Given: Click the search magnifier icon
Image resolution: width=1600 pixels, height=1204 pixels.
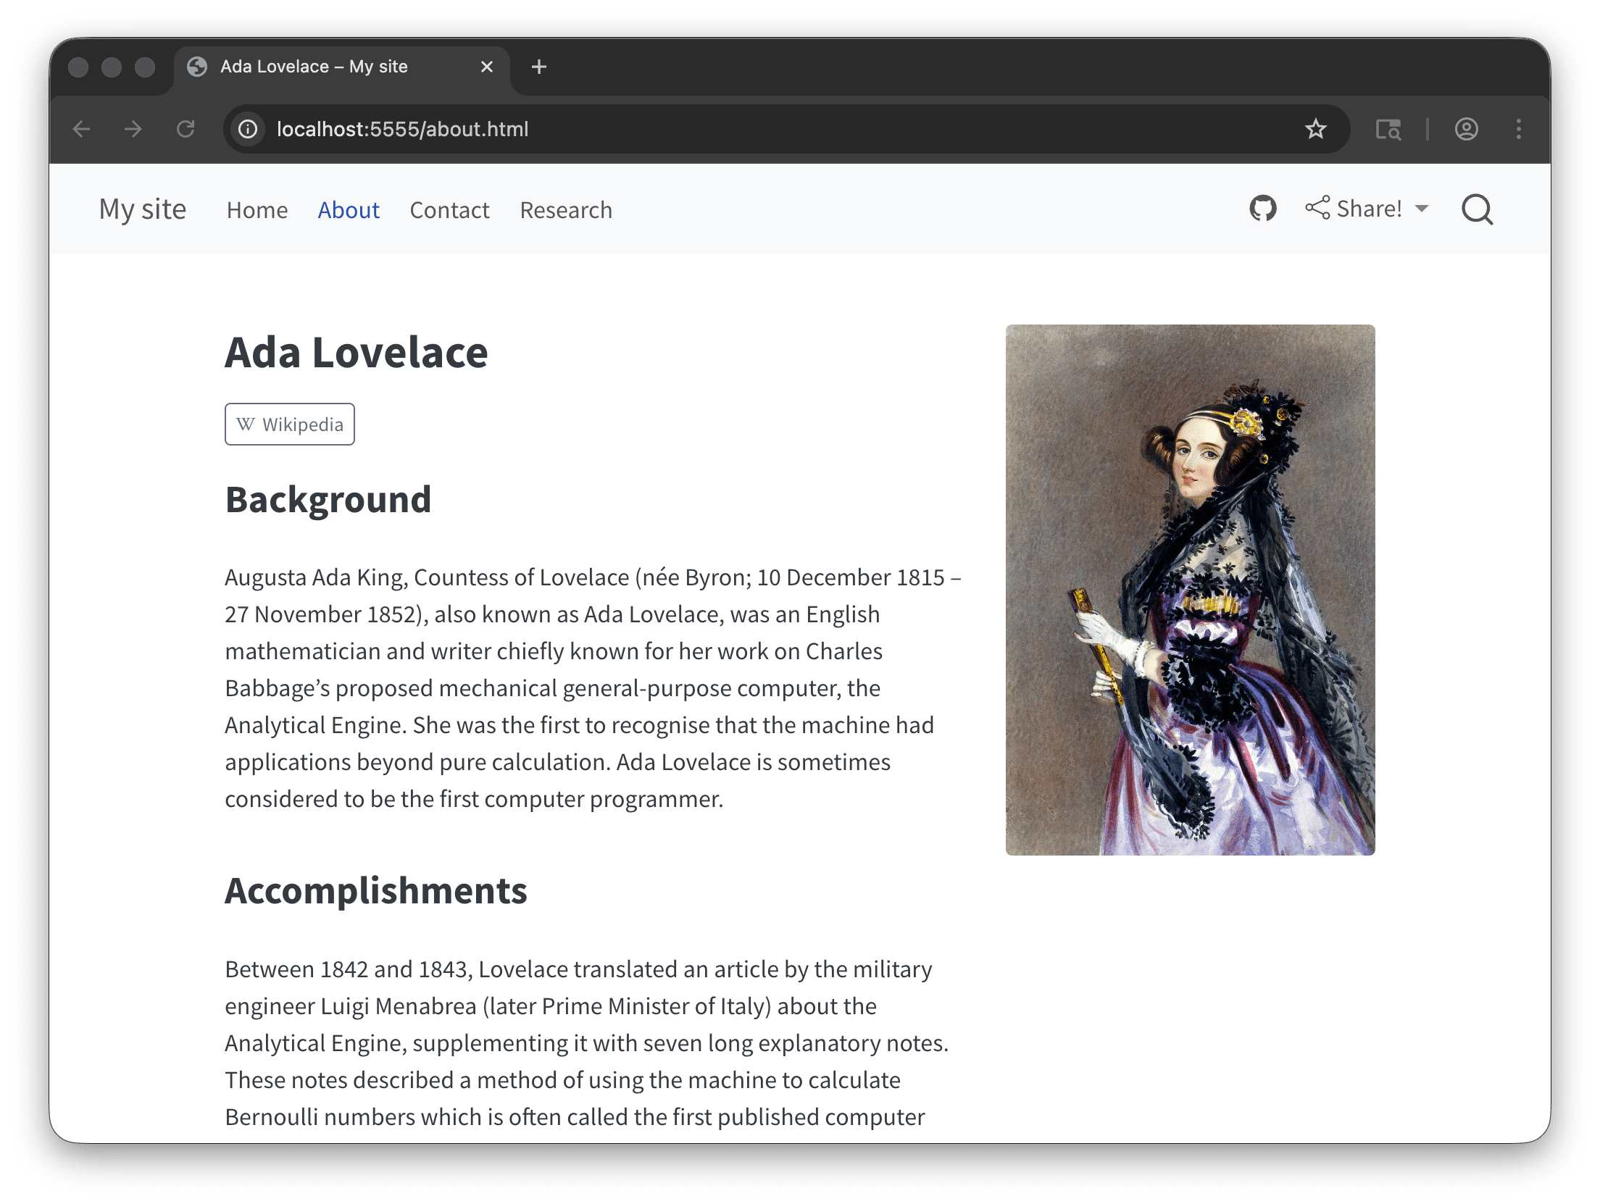Looking at the screenshot, I should [1477, 209].
